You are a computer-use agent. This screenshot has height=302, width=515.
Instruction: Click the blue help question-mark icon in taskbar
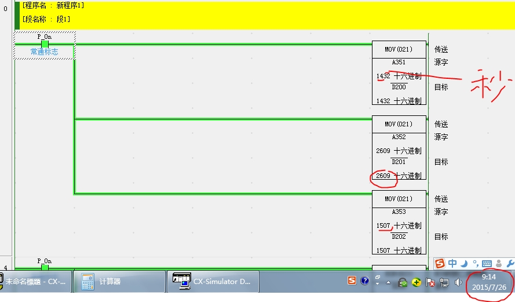tap(364, 281)
